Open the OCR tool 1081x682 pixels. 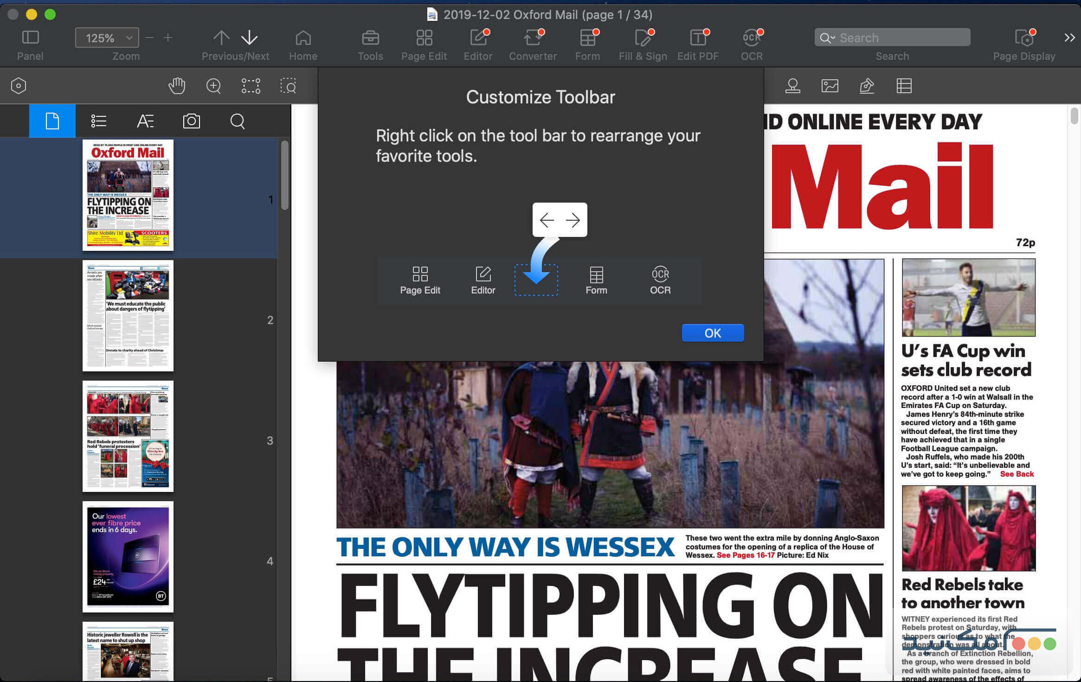[751, 44]
